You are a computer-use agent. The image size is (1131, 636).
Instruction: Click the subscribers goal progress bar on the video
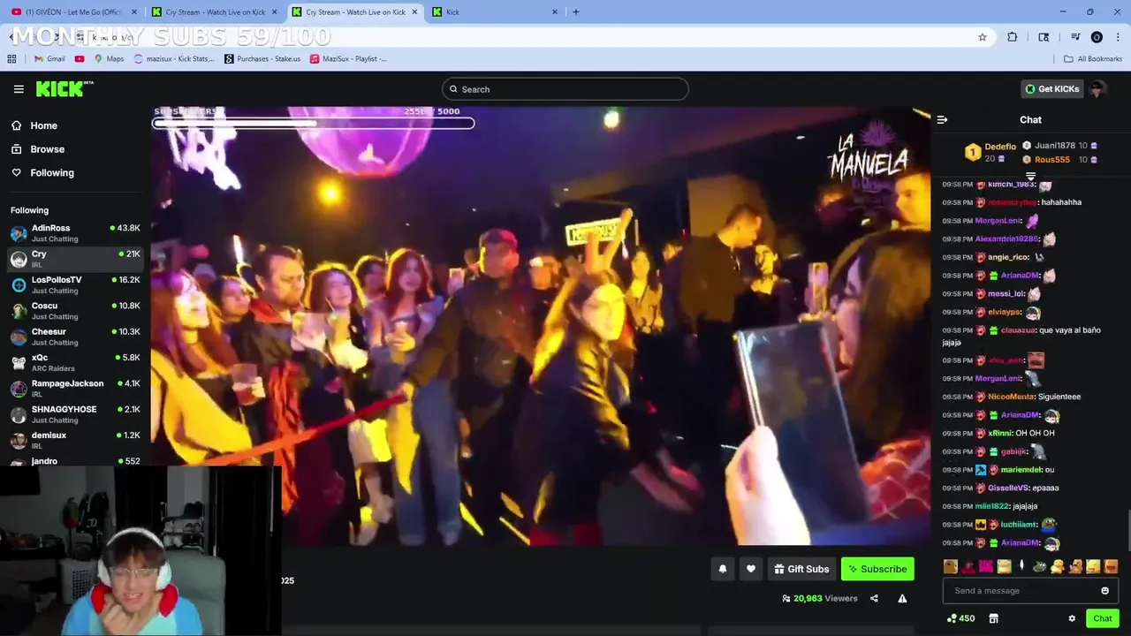(x=314, y=123)
